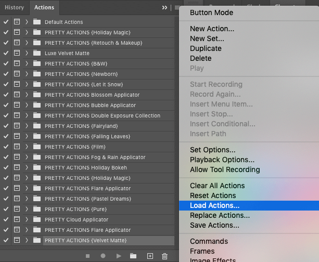The image size is (319, 262).
Task: Play the selected action
Action: point(119,256)
